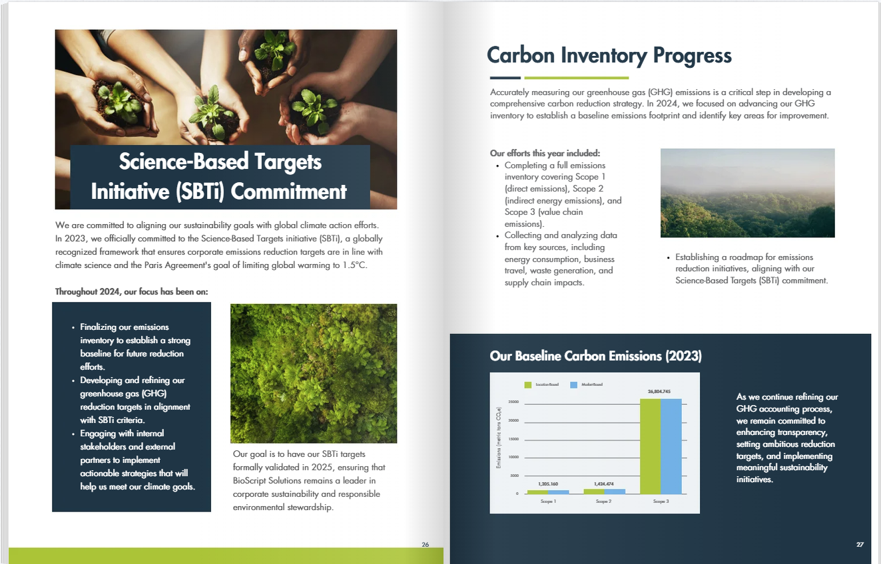Click the hands holding seedlings photo
Screen dimensions: 881x564
click(226, 86)
